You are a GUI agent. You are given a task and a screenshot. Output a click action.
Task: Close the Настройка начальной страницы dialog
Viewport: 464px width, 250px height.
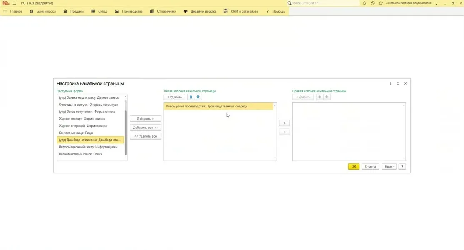405,83
